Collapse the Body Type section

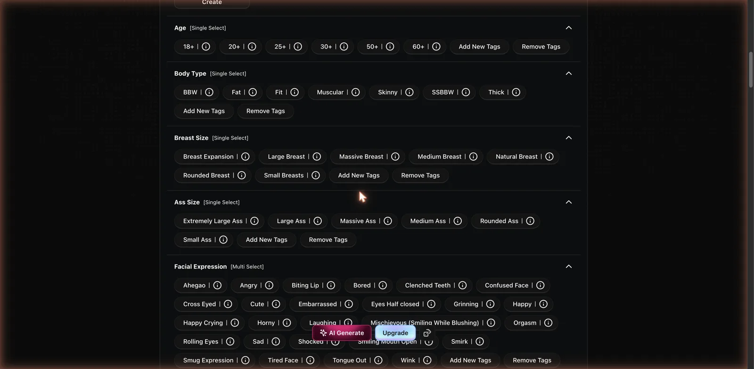coord(569,74)
